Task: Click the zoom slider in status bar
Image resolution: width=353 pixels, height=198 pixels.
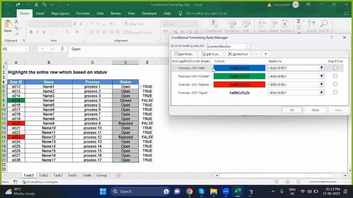Action: pos(323,182)
